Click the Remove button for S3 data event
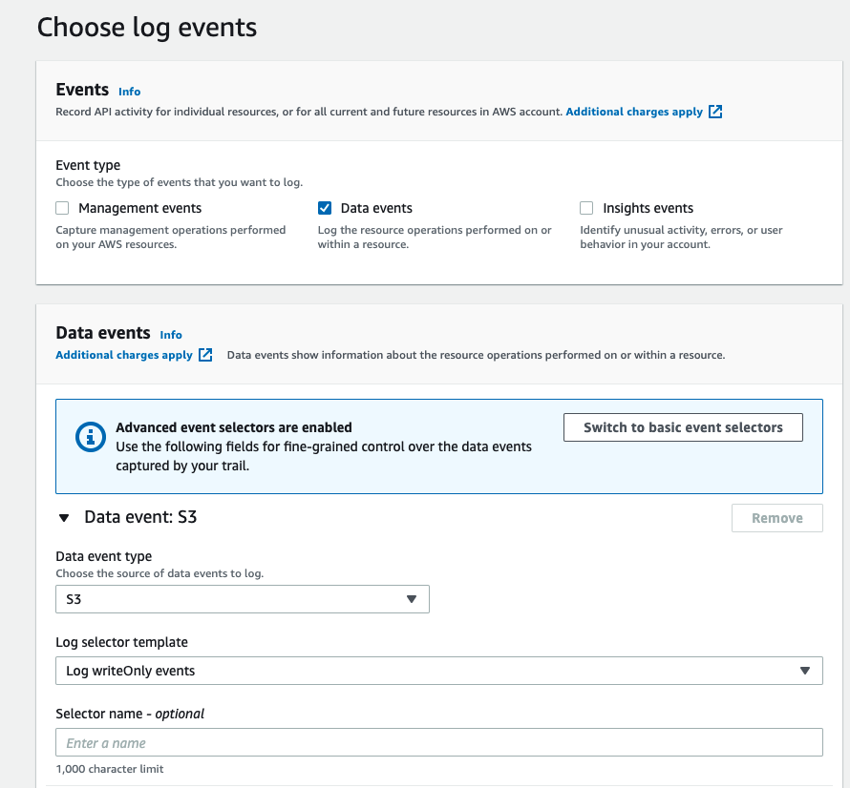 pos(776,518)
